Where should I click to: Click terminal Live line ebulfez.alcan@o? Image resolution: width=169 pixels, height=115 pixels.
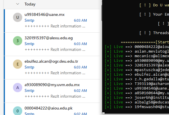click(x=137, y=75)
